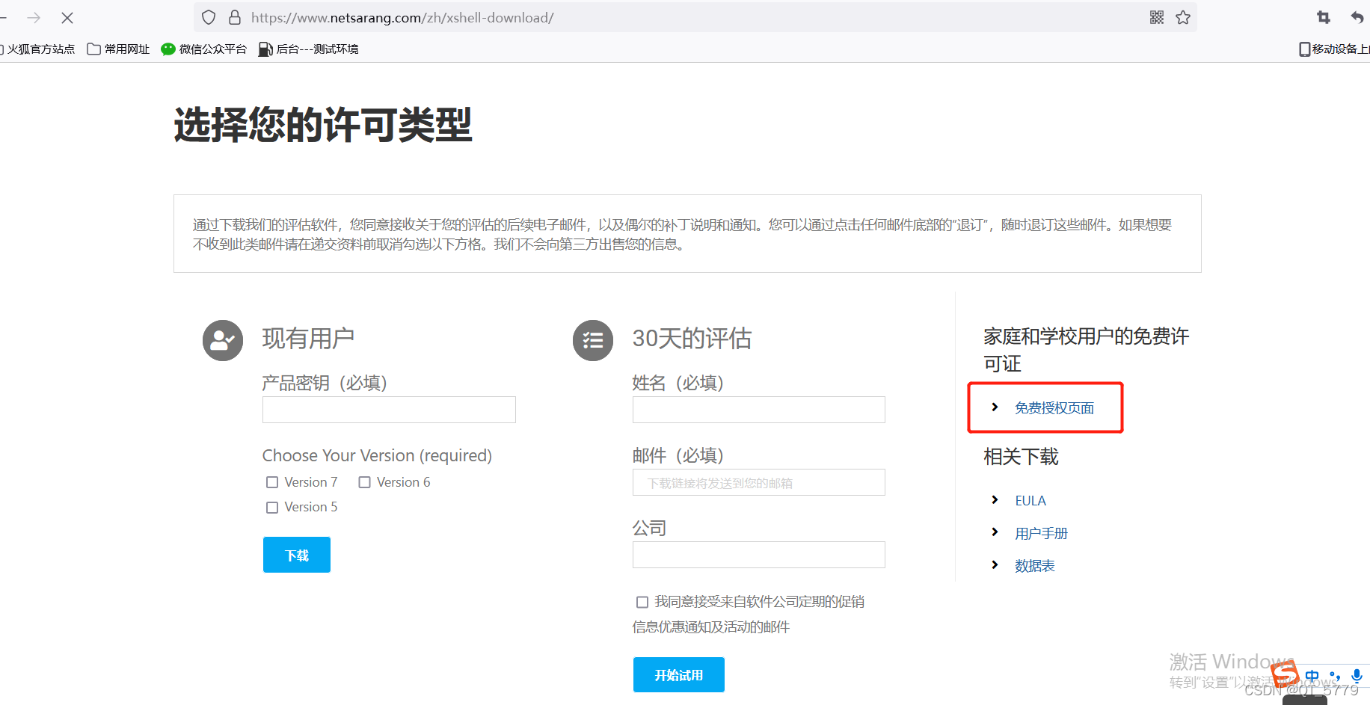The height and width of the screenshot is (705, 1370).
Task: Click the 30-day evaluation list icon
Action: pyautogui.click(x=593, y=340)
